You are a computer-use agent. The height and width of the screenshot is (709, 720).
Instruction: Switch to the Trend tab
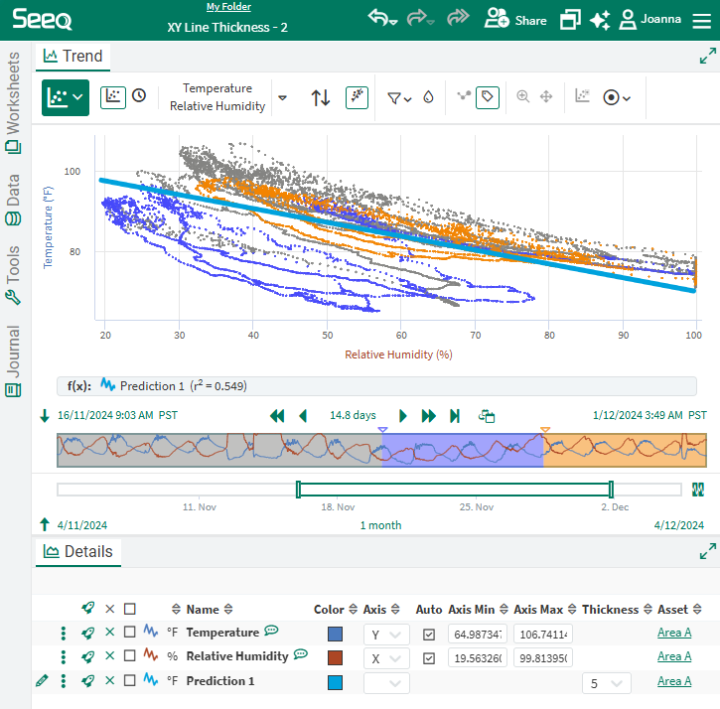click(x=72, y=57)
